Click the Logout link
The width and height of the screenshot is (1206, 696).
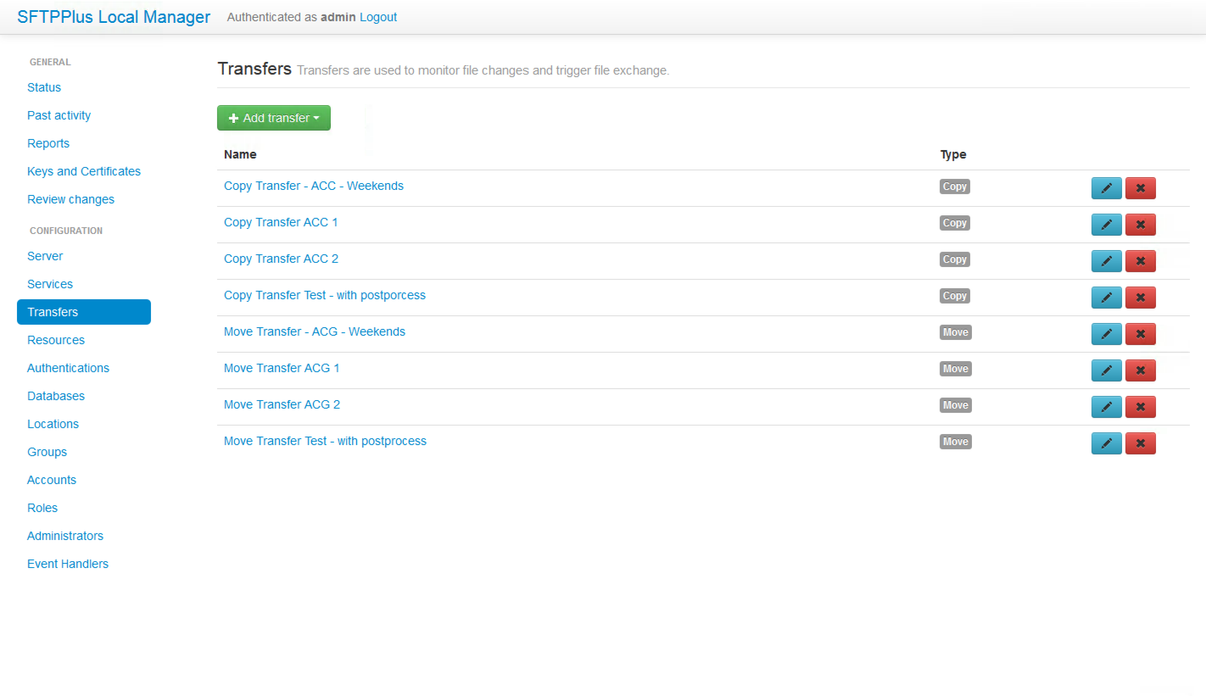coord(378,17)
